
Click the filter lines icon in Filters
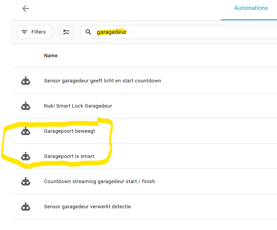tap(24, 32)
